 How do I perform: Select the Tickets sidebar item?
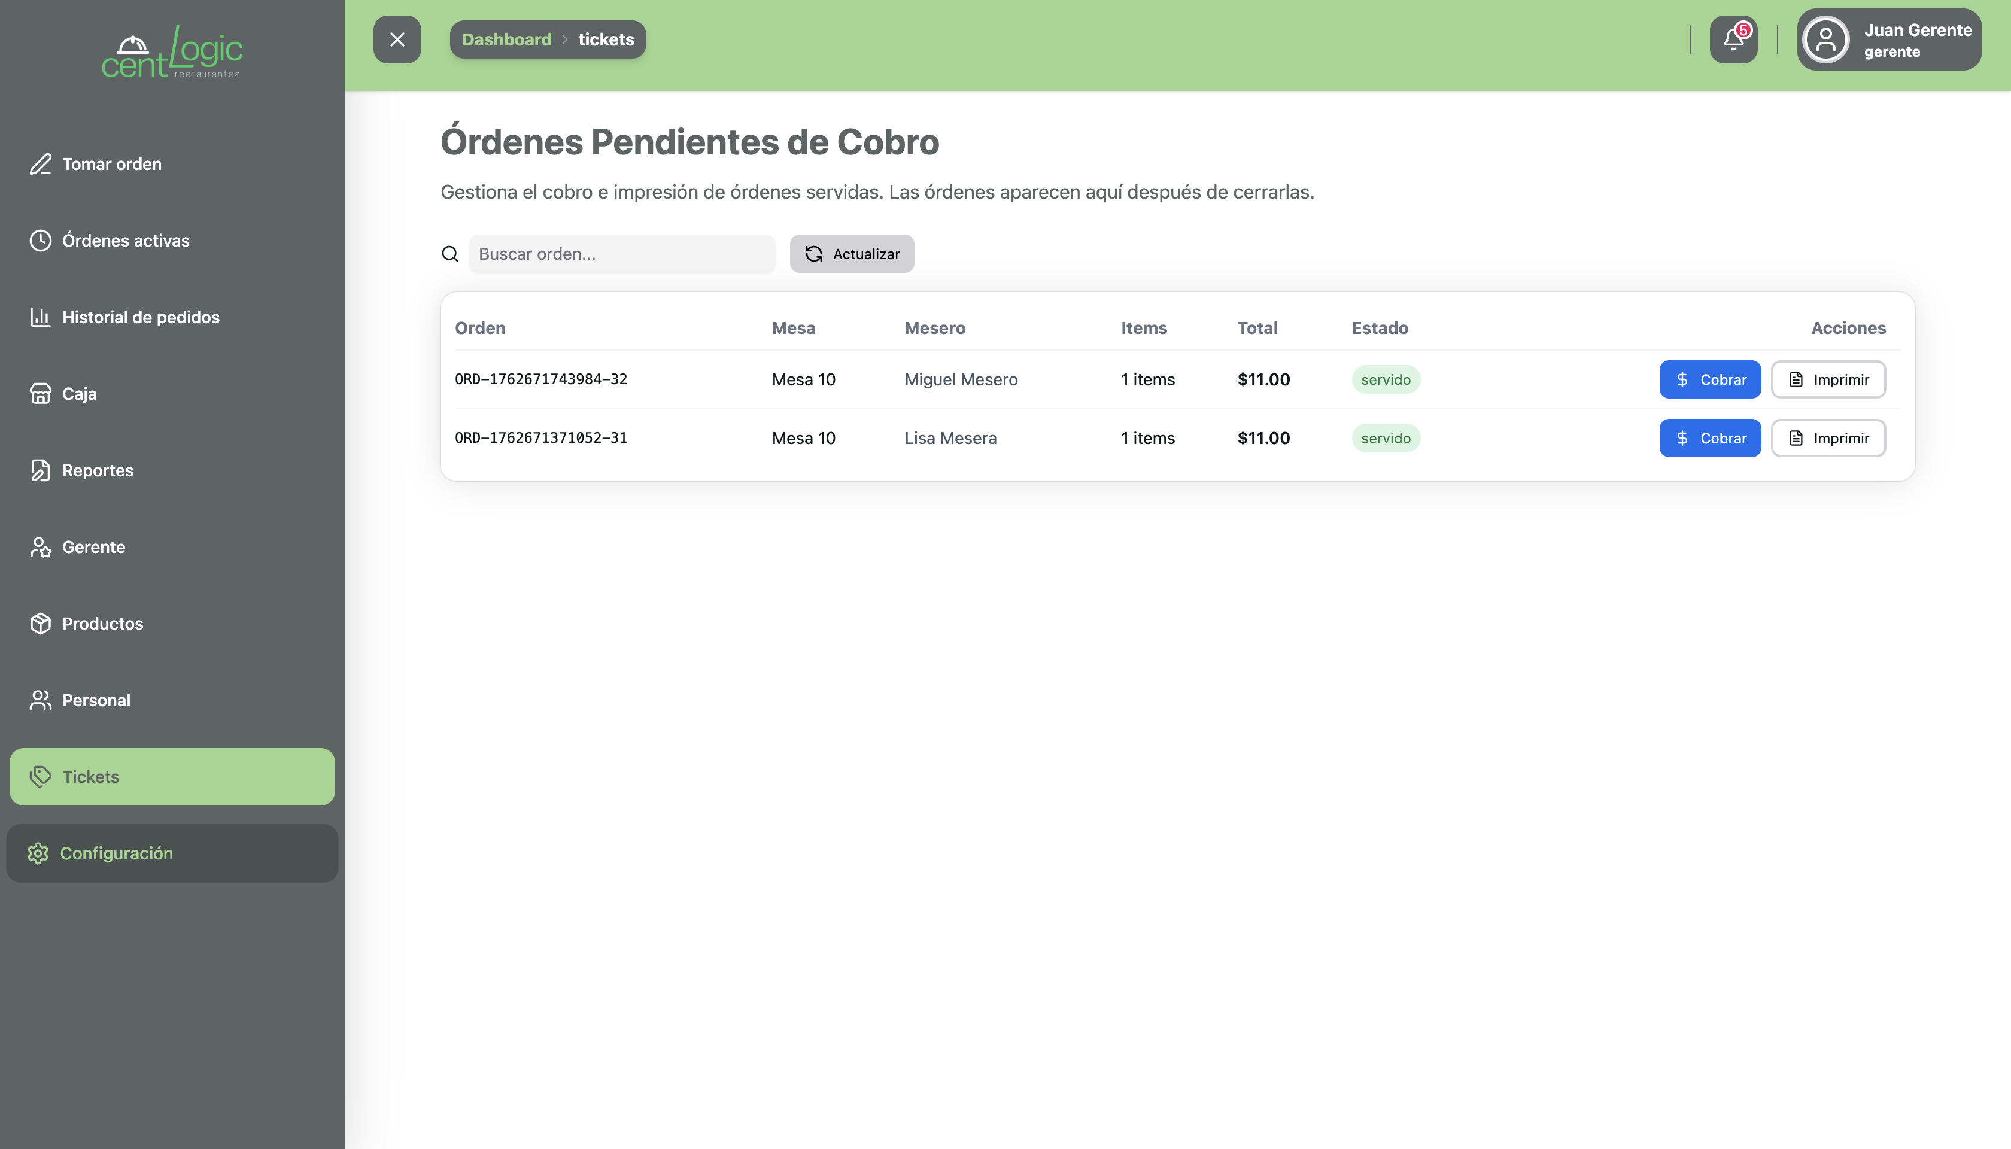pos(171,777)
